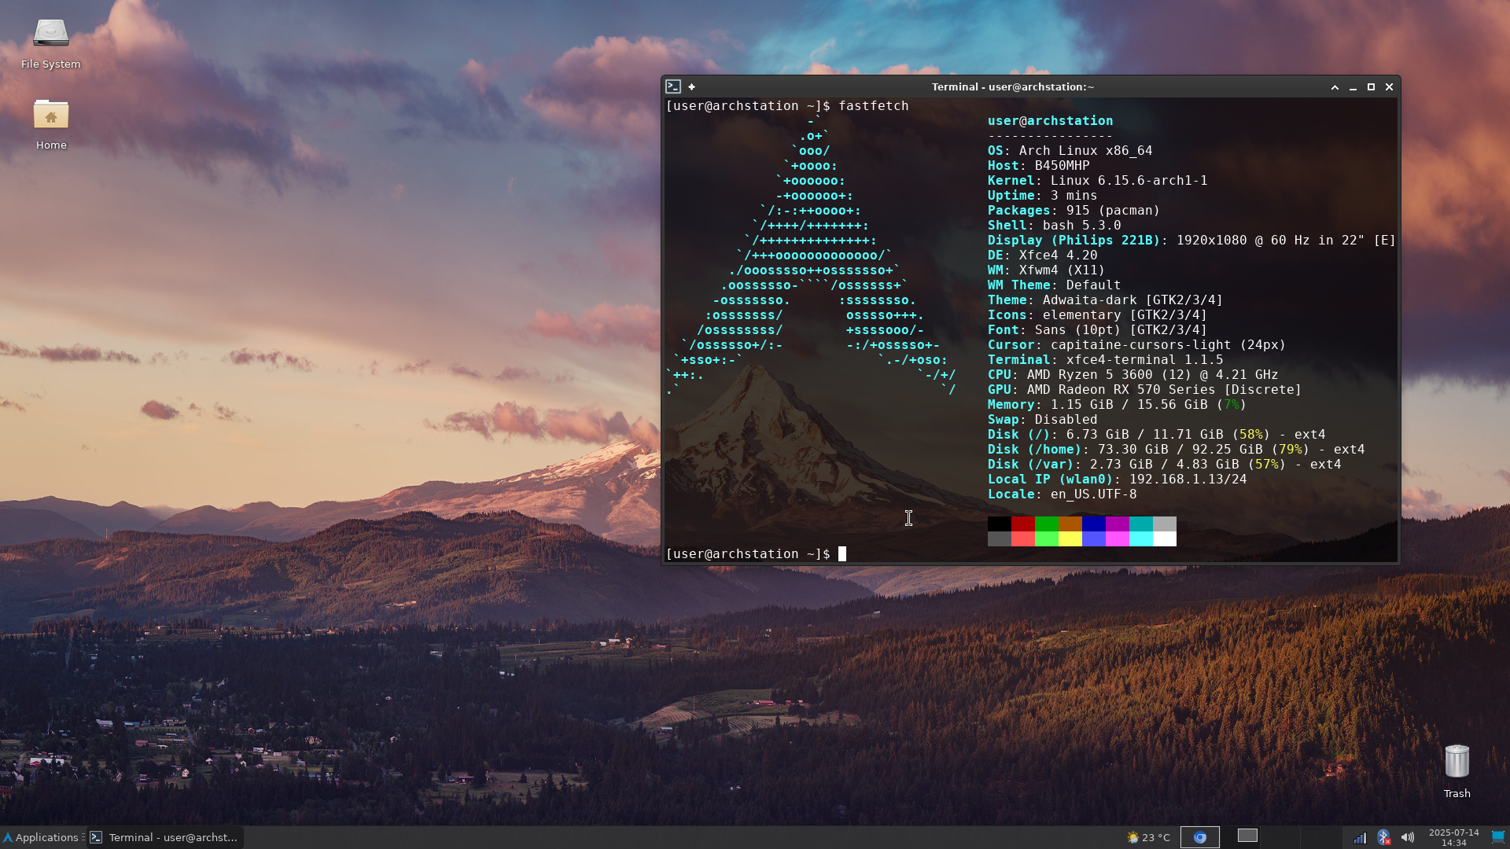Screen dimensions: 1510x849
Task: Open the File System desktop icon
Action: pos(51,44)
